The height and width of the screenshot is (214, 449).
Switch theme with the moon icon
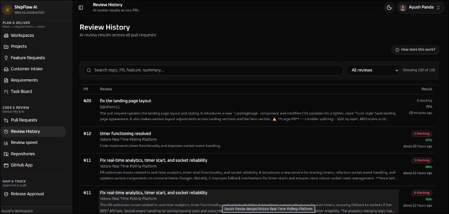389,8
